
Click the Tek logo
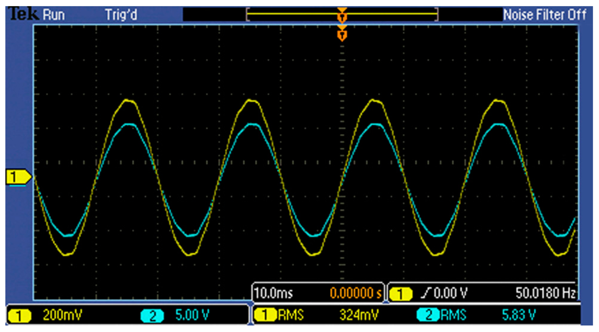click(x=24, y=14)
